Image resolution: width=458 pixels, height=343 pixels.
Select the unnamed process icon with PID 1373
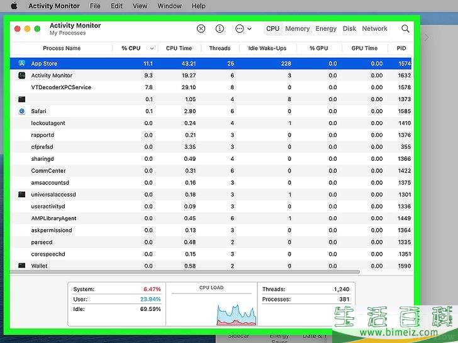coord(21,99)
